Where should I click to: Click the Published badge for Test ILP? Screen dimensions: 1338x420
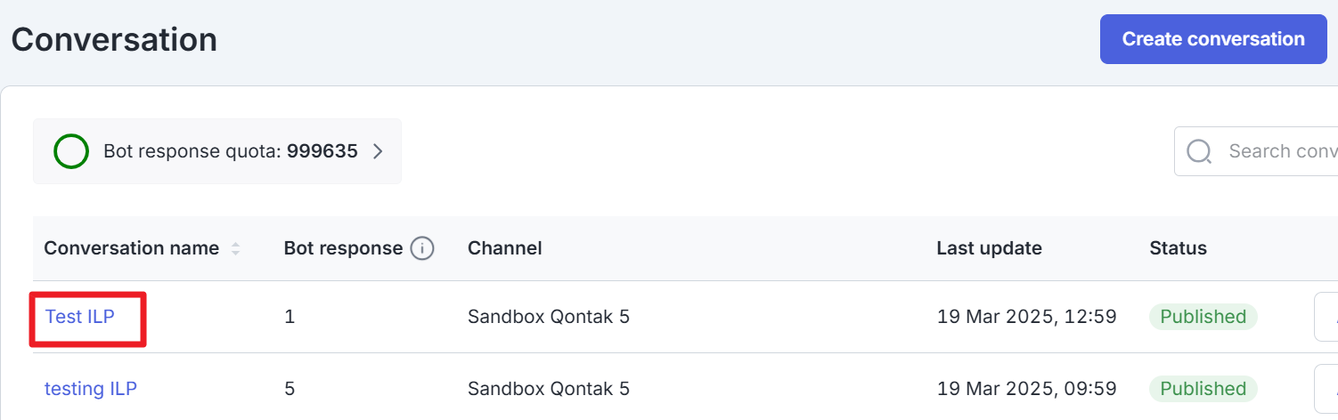(x=1203, y=317)
